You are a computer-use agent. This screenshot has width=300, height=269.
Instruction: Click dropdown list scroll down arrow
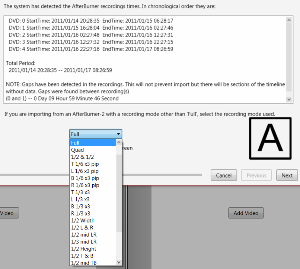tap(119, 262)
